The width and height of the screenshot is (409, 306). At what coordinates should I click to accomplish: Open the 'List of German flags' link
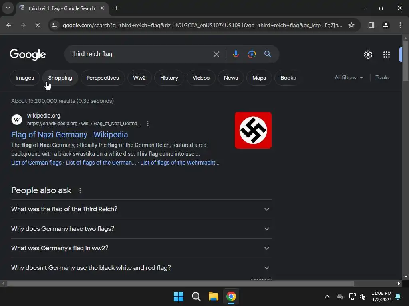[x=36, y=163]
